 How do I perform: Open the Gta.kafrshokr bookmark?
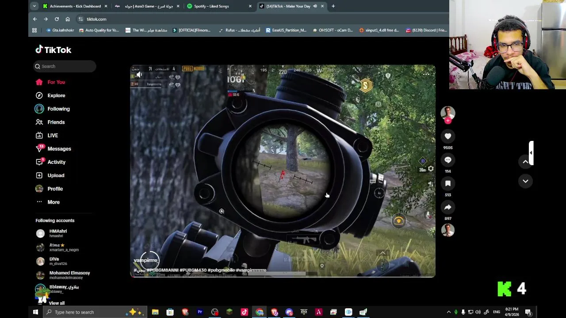(x=60, y=30)
